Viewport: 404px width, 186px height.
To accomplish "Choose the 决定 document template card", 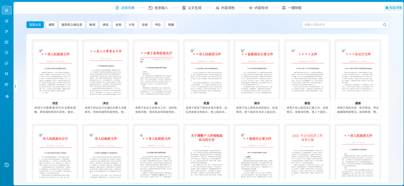I will [55, 79].
